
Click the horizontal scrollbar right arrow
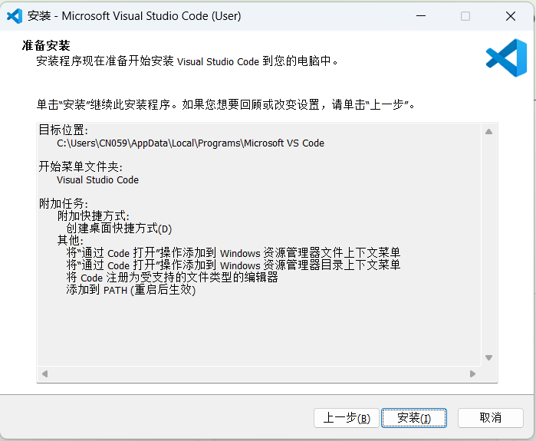(473, 374)
